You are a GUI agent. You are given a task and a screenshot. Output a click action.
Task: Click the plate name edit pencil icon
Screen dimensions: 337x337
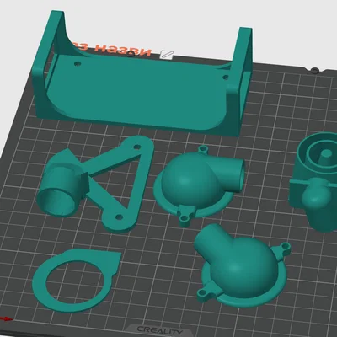167,55
